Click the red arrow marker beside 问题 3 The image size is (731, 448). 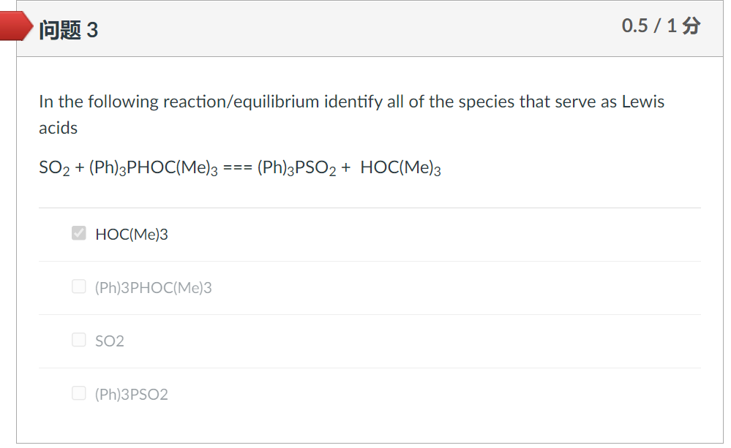18,29
